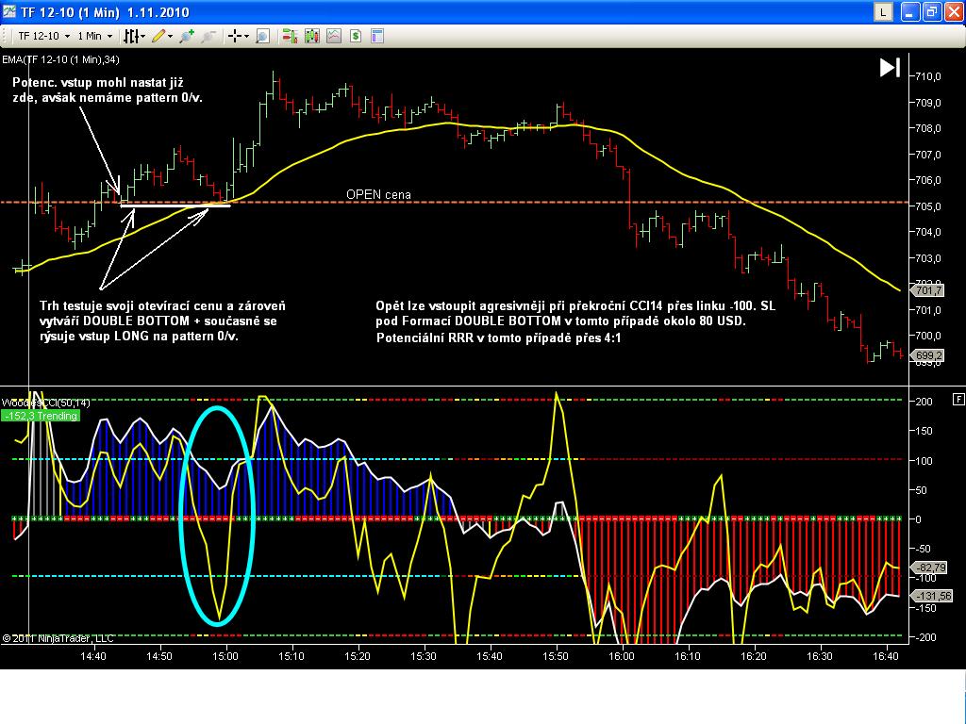
Task: Click the F marker on indicator panel
Action: pyautogui.click(x=958, y=400)
